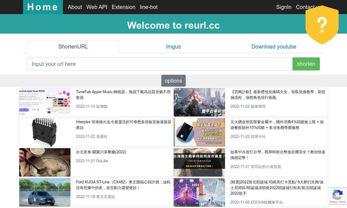This screenshot has width=347, height=208.
Task: Open the Home logo link
Action: [43, 7]
